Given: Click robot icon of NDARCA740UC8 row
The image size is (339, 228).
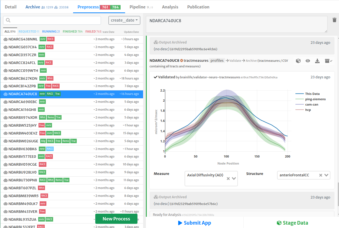Looking at the screenshot, I should pyautogui.click(x=5, y=94).
